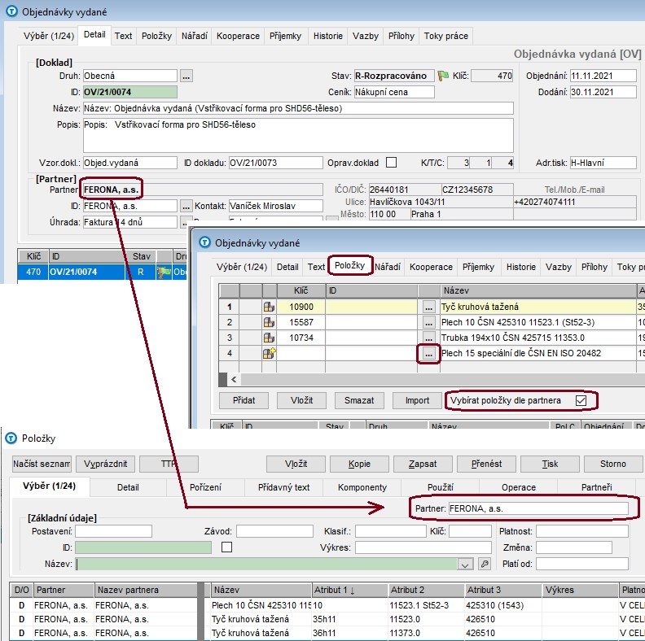Click the item icon in Položky row 2
This screenshot has width=645, height=641.
[x=269, y=322]
